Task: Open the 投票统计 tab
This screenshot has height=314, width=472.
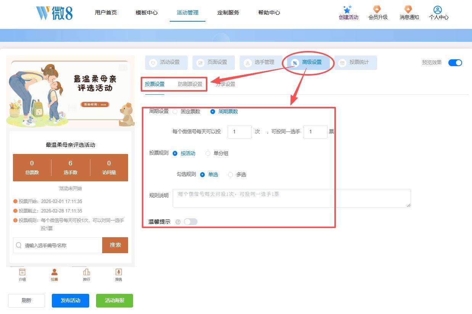Action: pyautogui.click(x=355, y=62)
